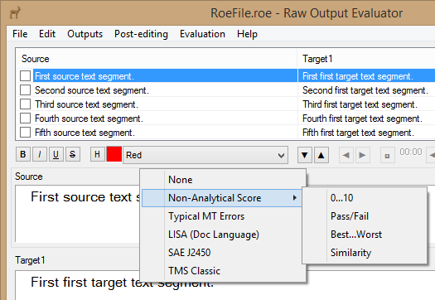Click the up arrow previous segment button
Viewport: 435px width, 300px height.
pyautogui.click(x=321, y=155)
